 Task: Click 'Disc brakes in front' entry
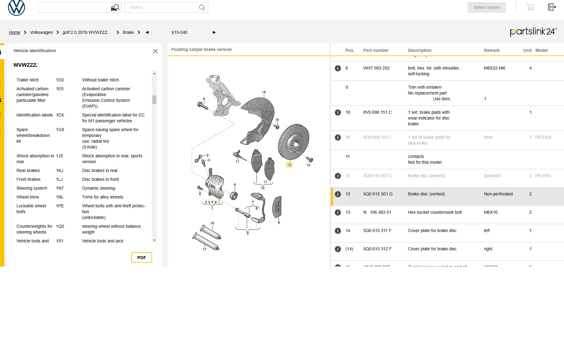100,179
